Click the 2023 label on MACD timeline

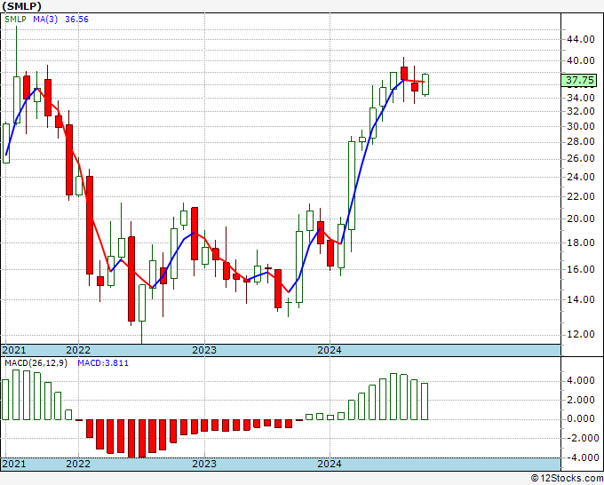point(204,464)
